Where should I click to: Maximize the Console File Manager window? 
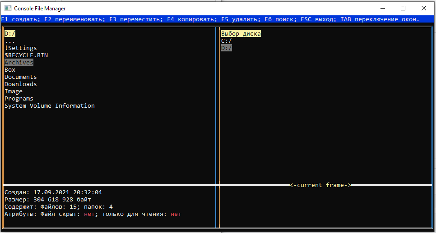403,8
